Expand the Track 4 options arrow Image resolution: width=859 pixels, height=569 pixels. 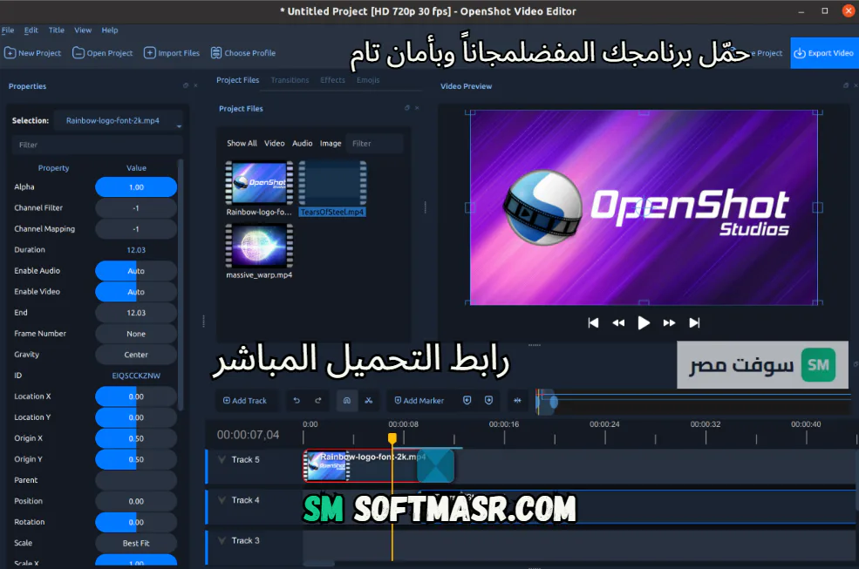coord(222,500)
